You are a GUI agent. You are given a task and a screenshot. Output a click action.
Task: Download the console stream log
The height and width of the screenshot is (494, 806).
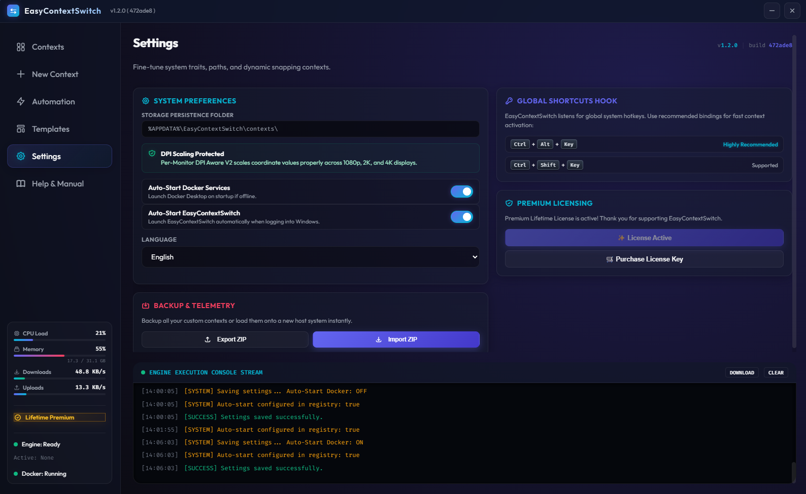(x=742, y=372)
